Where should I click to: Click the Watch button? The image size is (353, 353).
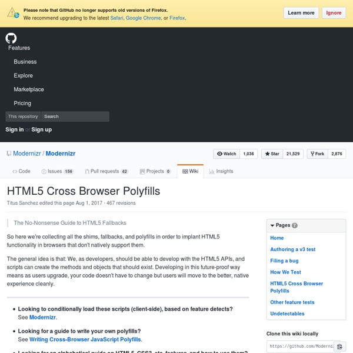[227, 154]
